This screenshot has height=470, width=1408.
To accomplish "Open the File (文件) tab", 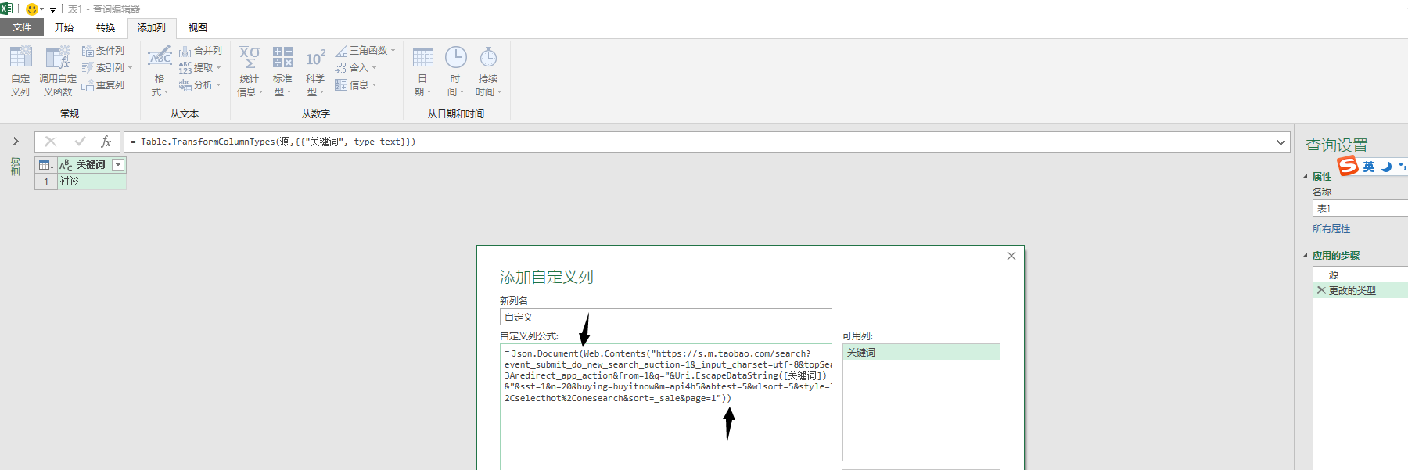I will 22,27.
